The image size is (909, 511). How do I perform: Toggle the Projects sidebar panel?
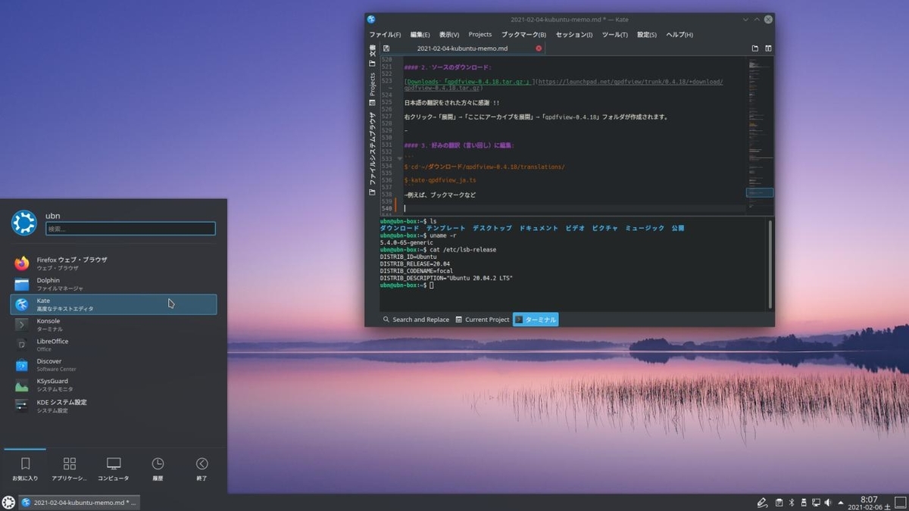[372, 90]
